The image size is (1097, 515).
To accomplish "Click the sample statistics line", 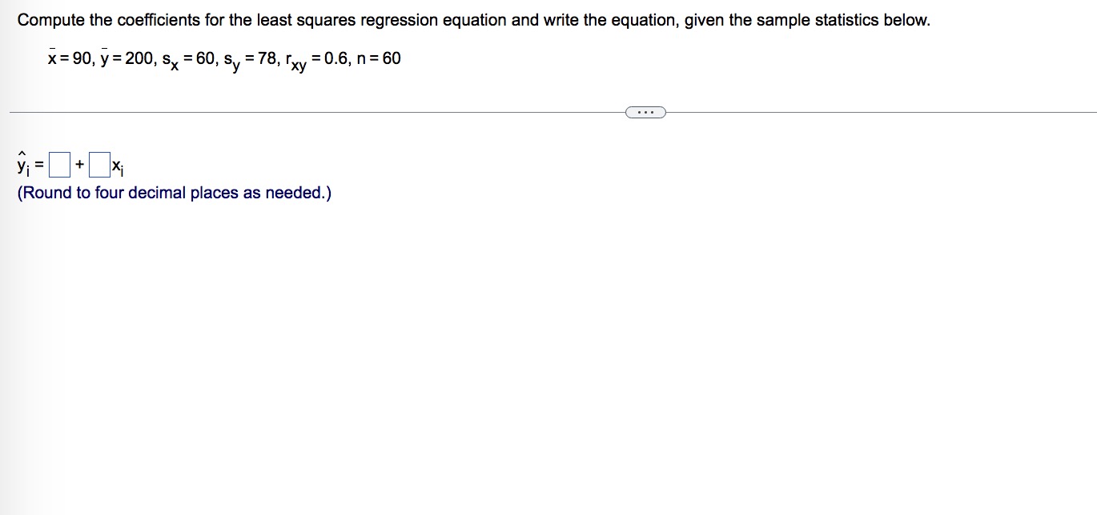I will click(223, 58).
